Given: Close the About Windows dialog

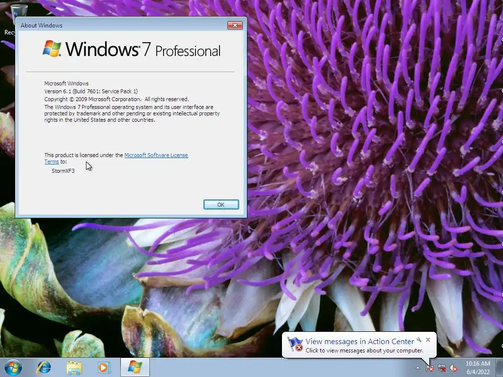Looking at the screenshot, I should 235,26.
